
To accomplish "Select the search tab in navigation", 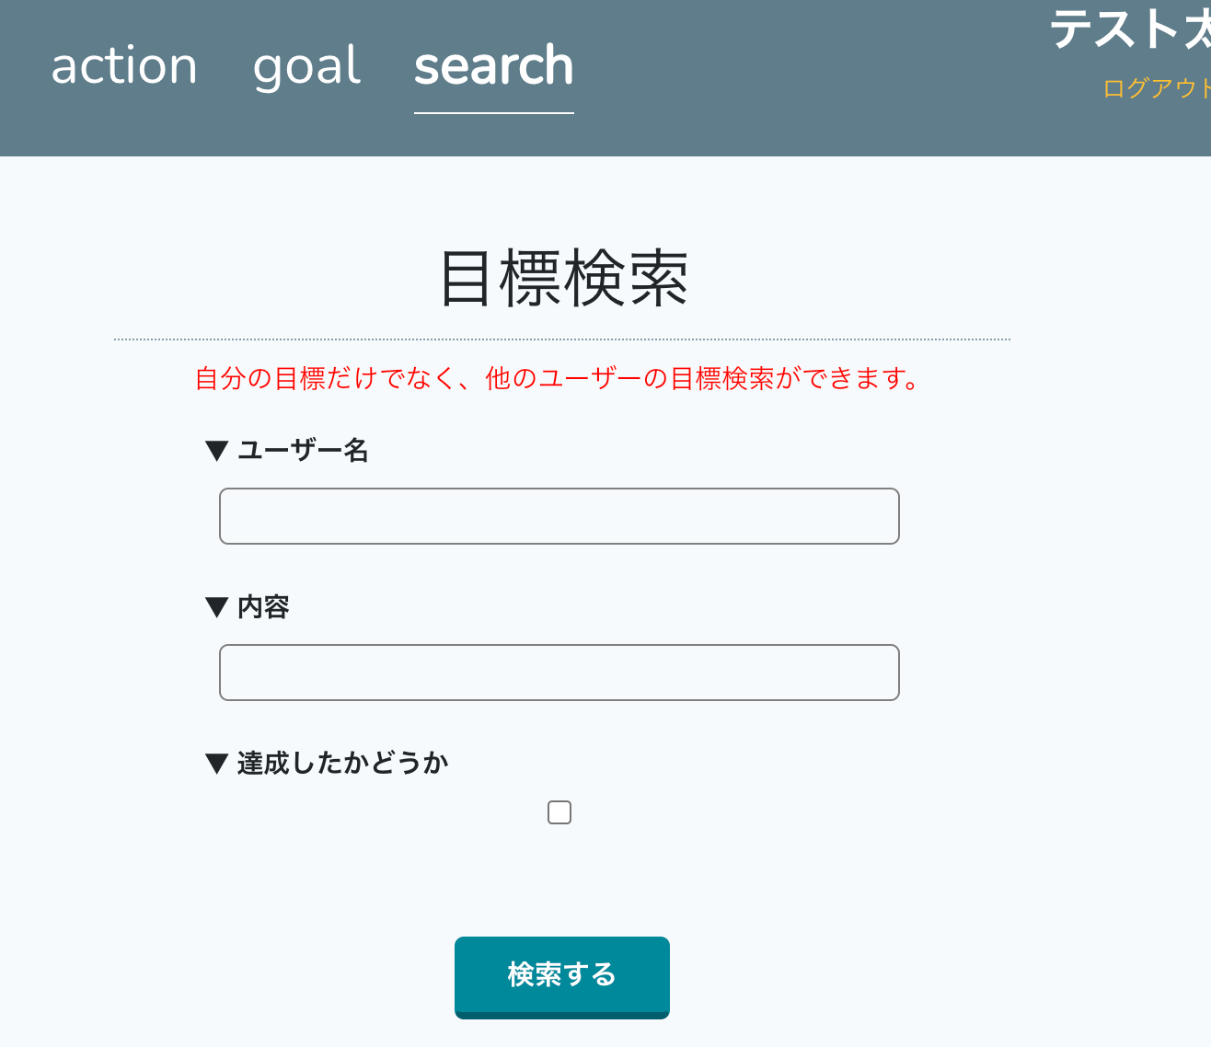I will tap(493, 65).
